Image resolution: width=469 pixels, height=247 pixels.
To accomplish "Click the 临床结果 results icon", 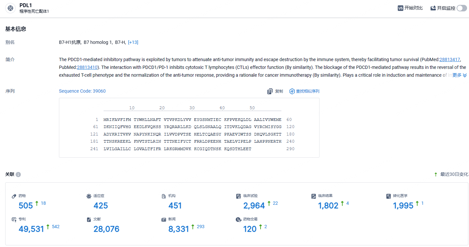I will [x=314, y=196].
